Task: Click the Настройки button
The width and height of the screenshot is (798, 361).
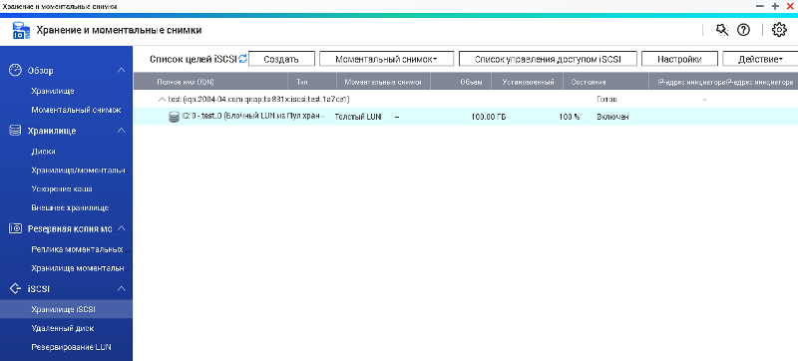Action: (x=679, y=59)
